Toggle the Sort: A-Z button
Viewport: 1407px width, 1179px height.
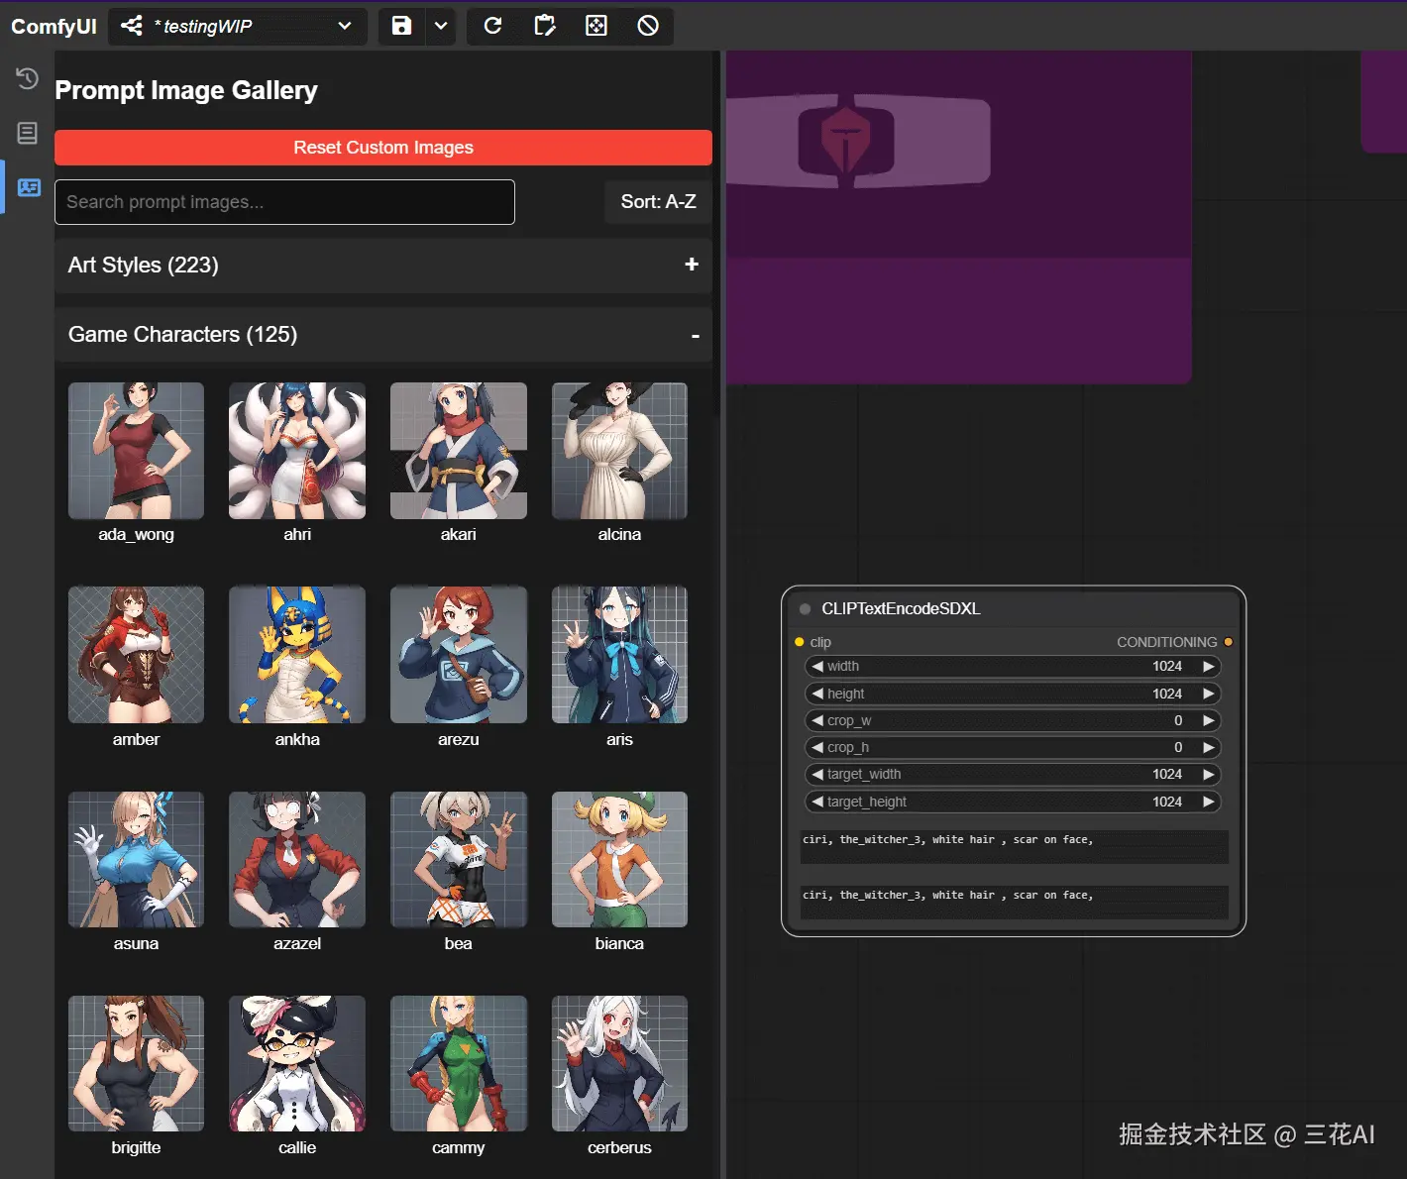pyautogui.click(x=658, y=202)
